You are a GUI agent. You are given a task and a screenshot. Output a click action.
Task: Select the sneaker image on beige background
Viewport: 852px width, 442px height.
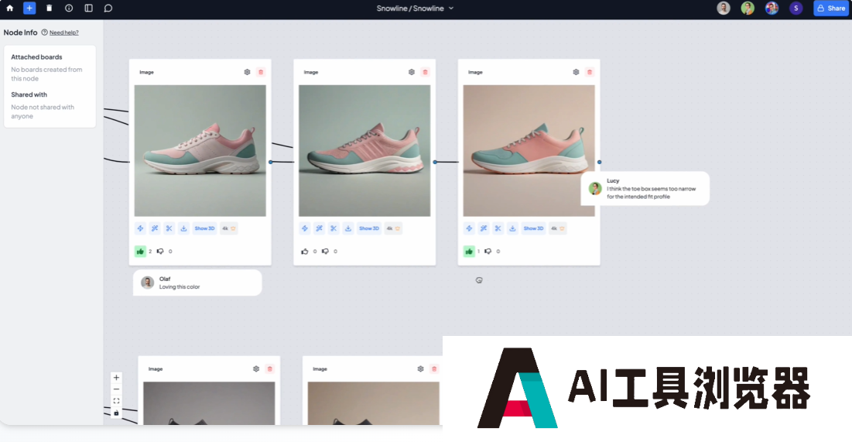(x=529, y=151)
